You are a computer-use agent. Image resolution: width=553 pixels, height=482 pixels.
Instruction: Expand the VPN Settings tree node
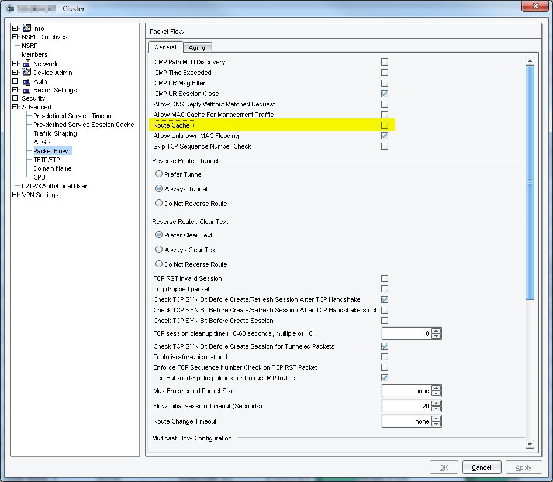[x=15, y=195]
